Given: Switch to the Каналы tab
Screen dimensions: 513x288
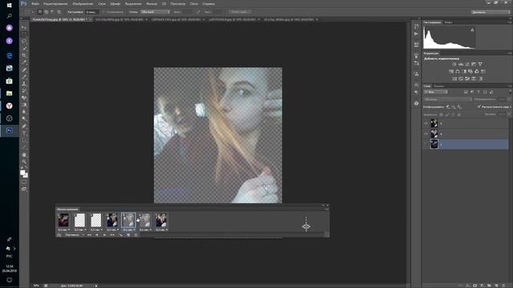Looking at the screenshot, I should coord(439,86).
